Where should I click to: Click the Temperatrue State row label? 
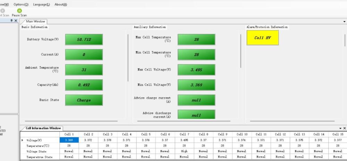tap(40, 157)
